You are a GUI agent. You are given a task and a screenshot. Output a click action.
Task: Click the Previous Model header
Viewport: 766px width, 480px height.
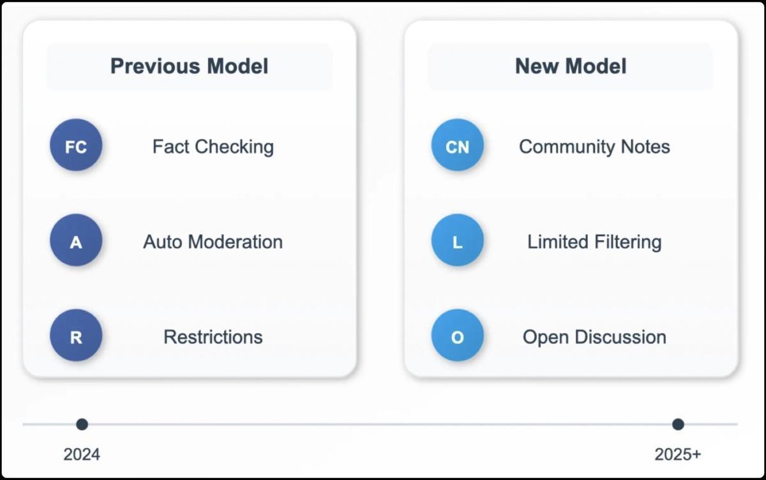190,66
